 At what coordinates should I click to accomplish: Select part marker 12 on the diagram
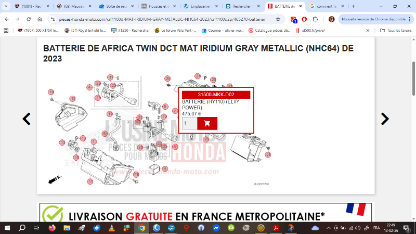click(72, 99)
